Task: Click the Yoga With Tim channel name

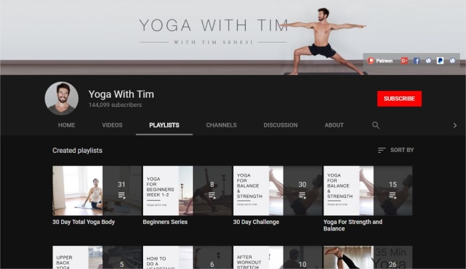Action: point(121,94)
